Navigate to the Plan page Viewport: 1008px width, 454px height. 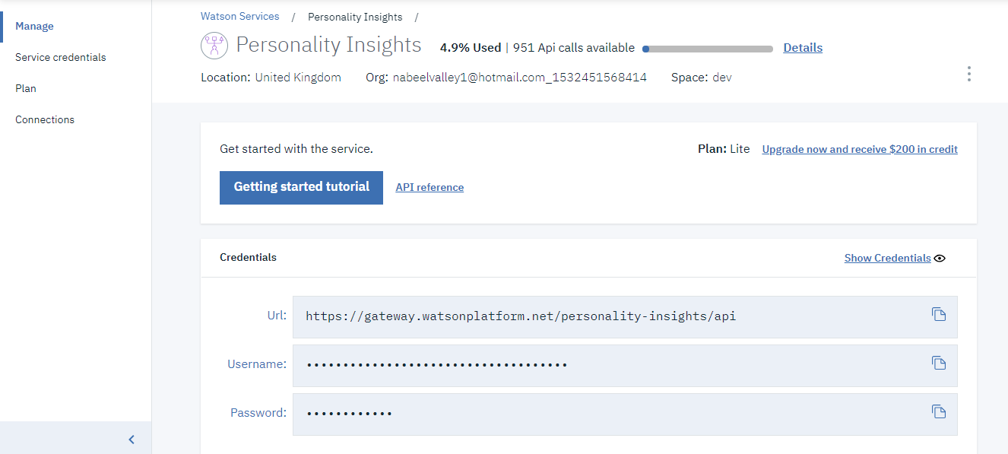pos(25,88)
